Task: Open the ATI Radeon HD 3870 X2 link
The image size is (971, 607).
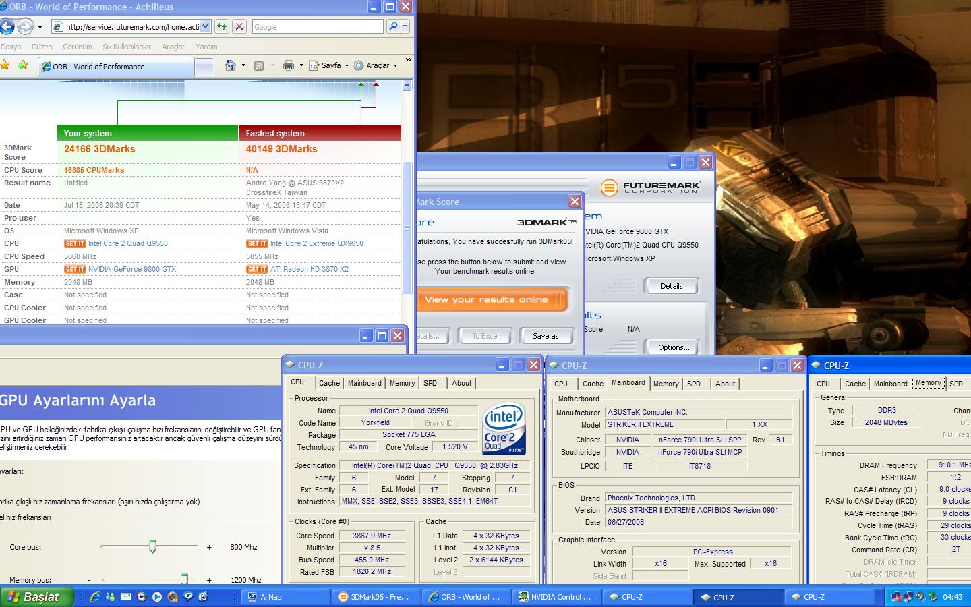Action: 310,269
